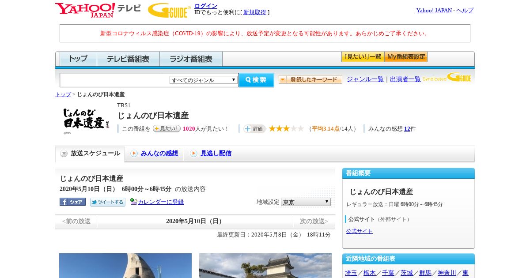Expand the 登録したキーワード dropdown
Viewport: 530px width, 278px height.
[x=310, y=79]
